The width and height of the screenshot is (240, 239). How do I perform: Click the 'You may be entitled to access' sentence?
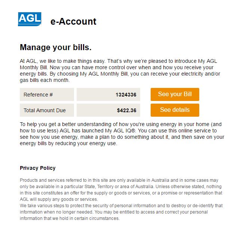coord(179,212)
